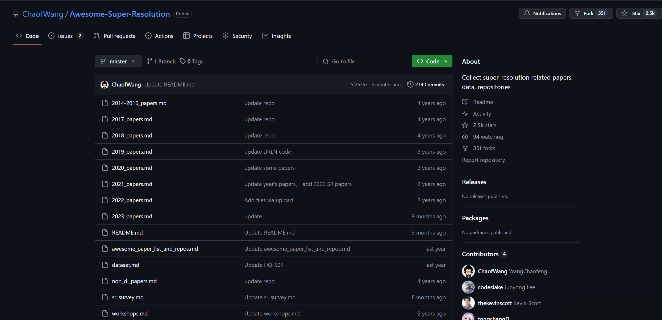Viewport: 662px width, 320px height.
Task: Switch to the Issues tab
Action: click(65, 36)
